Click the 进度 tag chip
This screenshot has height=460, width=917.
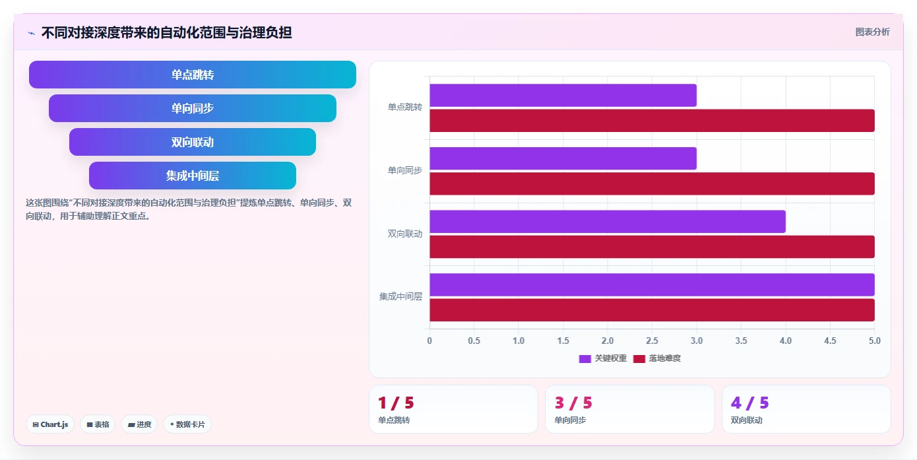[139, 424]
